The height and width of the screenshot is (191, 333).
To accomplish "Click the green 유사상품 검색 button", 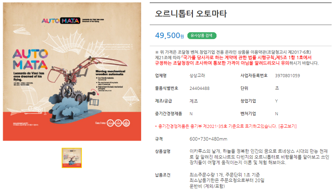I will coord(202,36).
